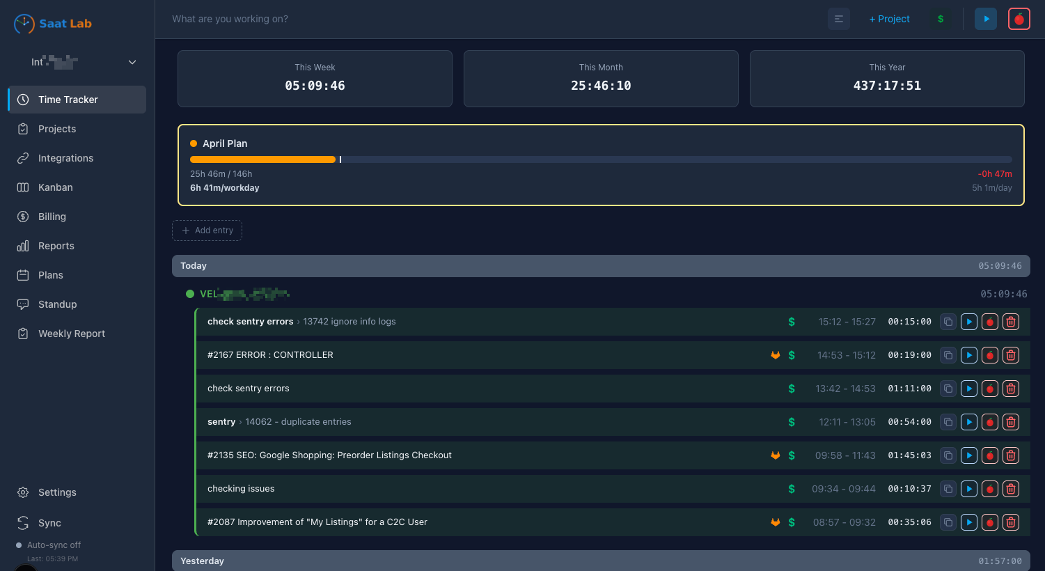Click the 09:58 - 11:43 time range

[845, 455]
